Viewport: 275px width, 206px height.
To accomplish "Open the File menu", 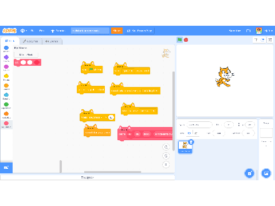I will point(32,30).
